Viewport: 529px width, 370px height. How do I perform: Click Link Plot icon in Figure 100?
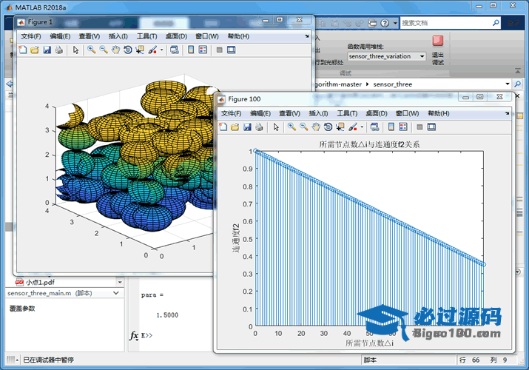374,127
